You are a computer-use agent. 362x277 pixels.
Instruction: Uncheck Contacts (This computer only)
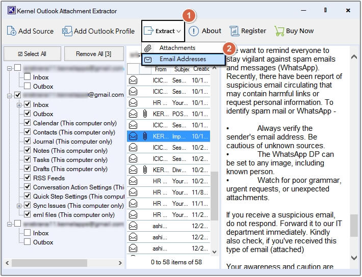(27, 132)
